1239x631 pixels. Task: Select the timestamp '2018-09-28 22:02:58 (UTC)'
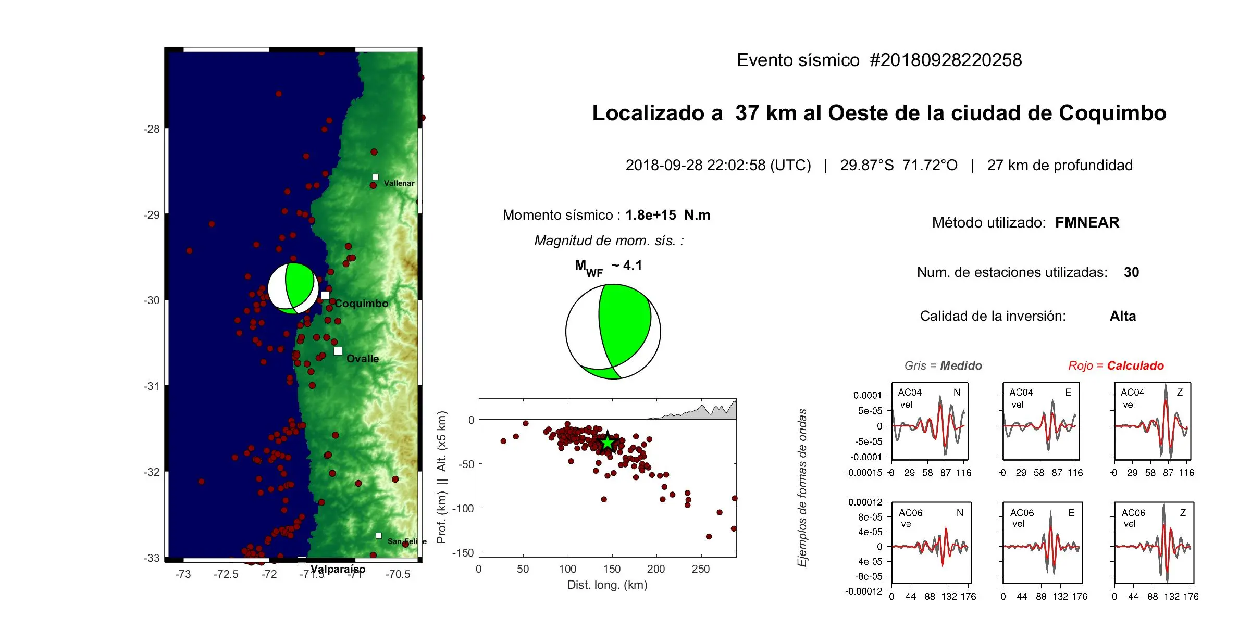pos(718,165)
